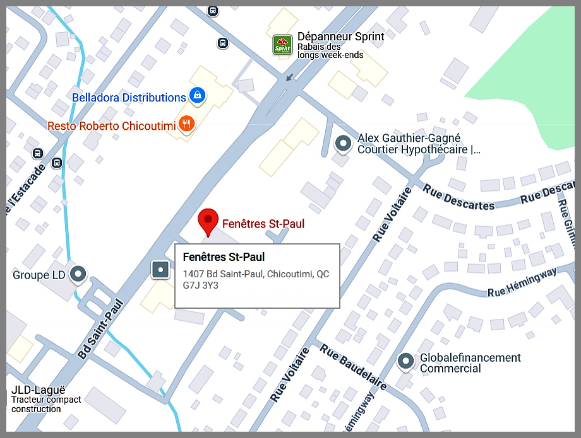Image resolution: width=581 pixels, height=438 pixels.
Task: Select the Groupe LD location pin
Action: coord(78,275)
